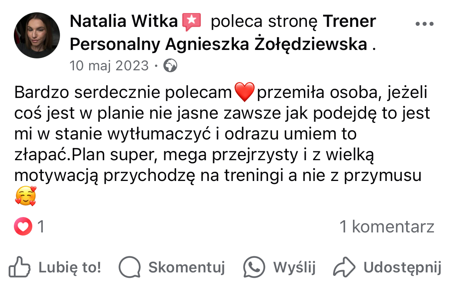450x287 pixels.
Task: View who reacted via the count 1
Action: [x=40, y=227]
